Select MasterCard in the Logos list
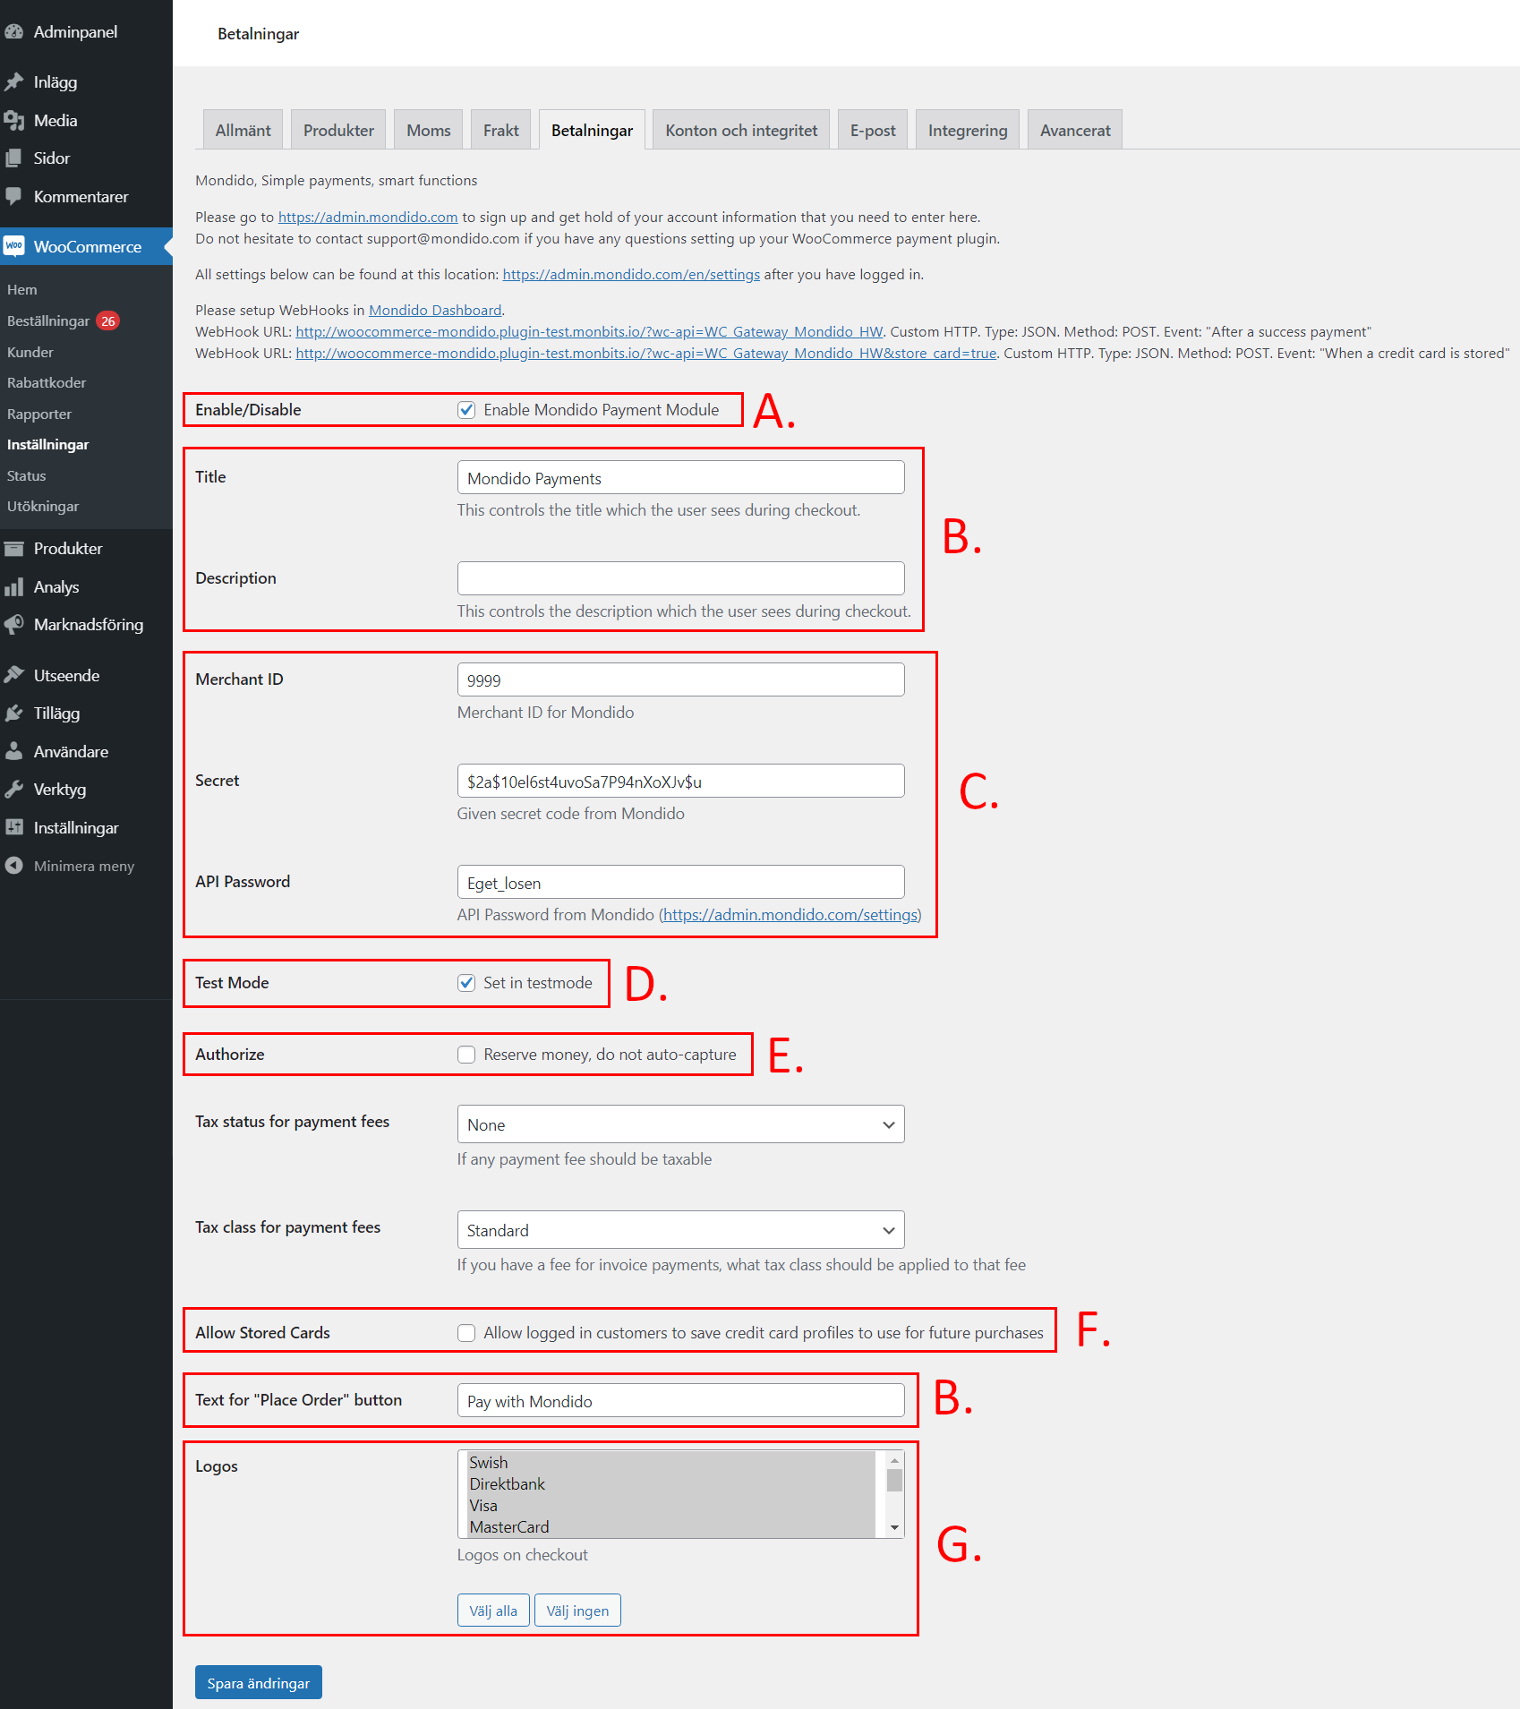This screenshot has width=1520, height=1709. click(x=670, y=1527)
